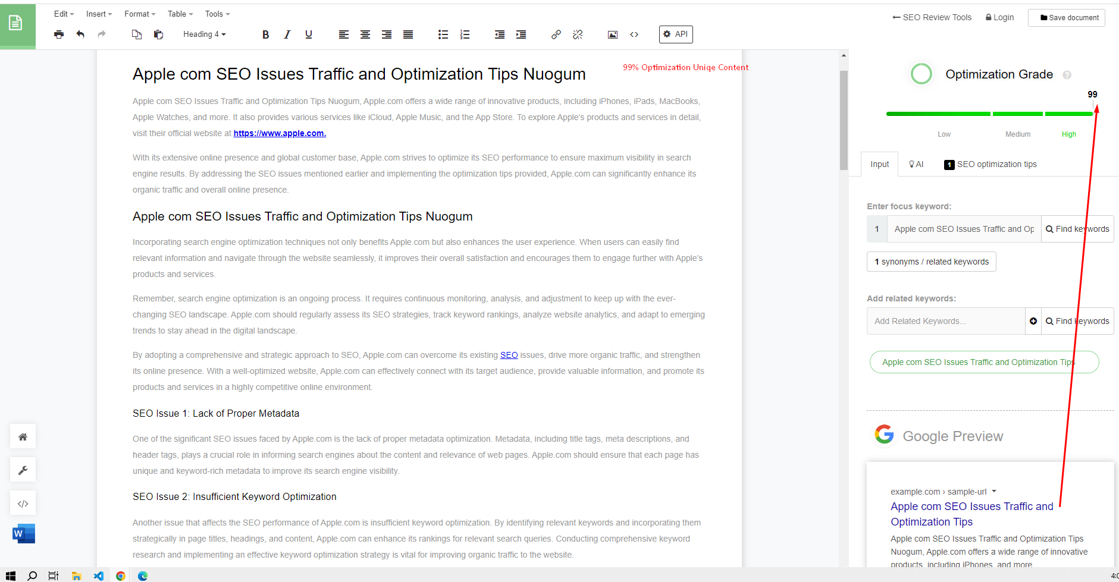
Task: Expand the sample-url breadcrumb in Google Preview
Action: 994,491
